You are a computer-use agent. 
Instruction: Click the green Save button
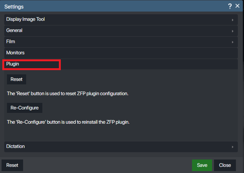tap(202, 165)
